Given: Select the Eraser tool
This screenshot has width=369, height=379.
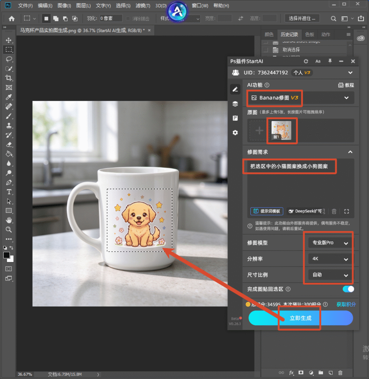Looking at the screenshot, I should 9,145.
